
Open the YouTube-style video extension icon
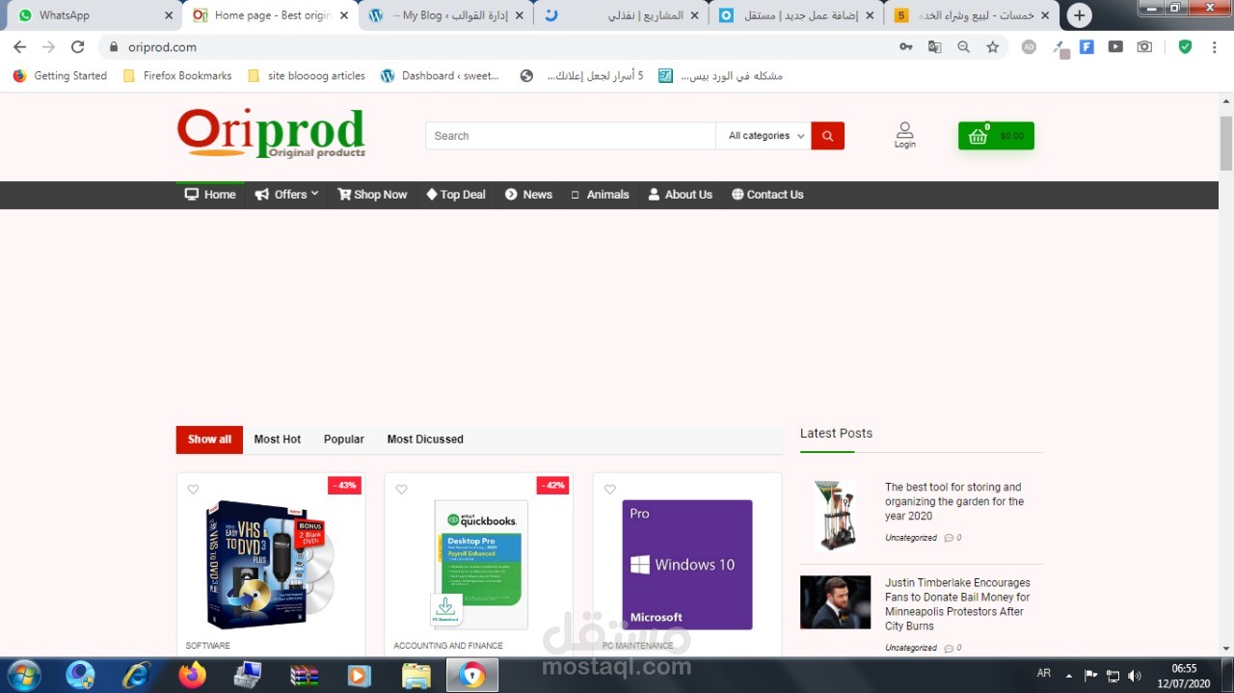tap(1115, 46)
